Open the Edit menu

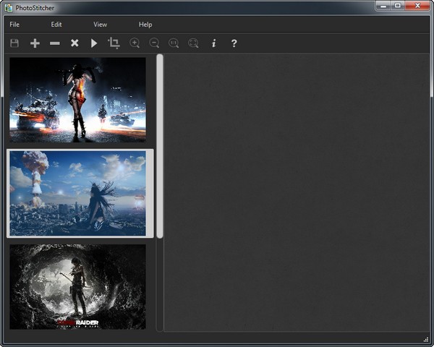coord(56,25)
